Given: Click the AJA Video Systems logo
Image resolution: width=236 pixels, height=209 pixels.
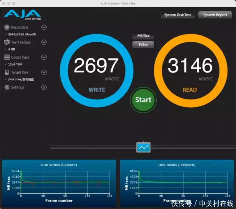Looking at the screenshot, I should click(22, 15).
